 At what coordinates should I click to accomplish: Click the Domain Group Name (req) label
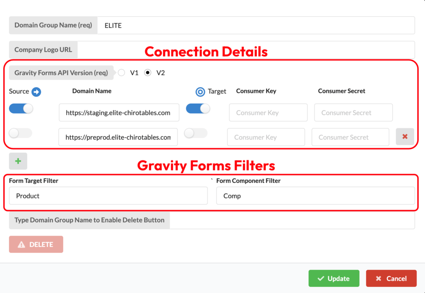(53, 25)
